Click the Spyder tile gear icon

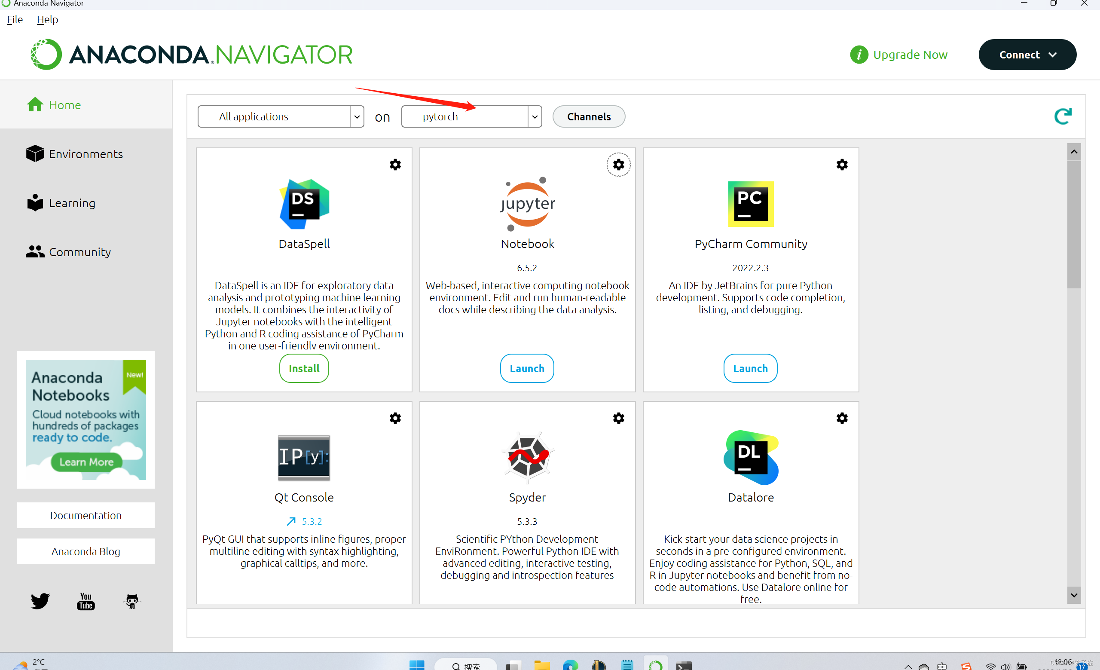618,418
